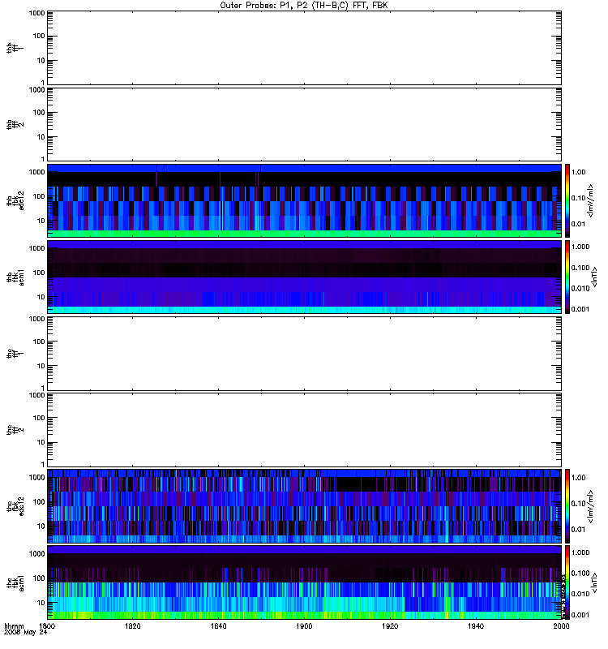Click the thc fbk scm1 bottom spectrogram
Image resolution: width=608 pixels, height=649 pixels.
click(x=304, y=582)
